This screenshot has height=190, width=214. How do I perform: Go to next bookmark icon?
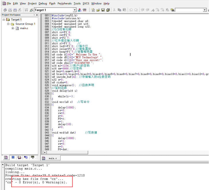pos(157,10)
